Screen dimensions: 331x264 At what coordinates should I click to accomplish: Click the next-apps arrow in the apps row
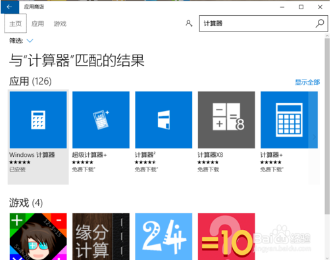[x=314, y=137]
